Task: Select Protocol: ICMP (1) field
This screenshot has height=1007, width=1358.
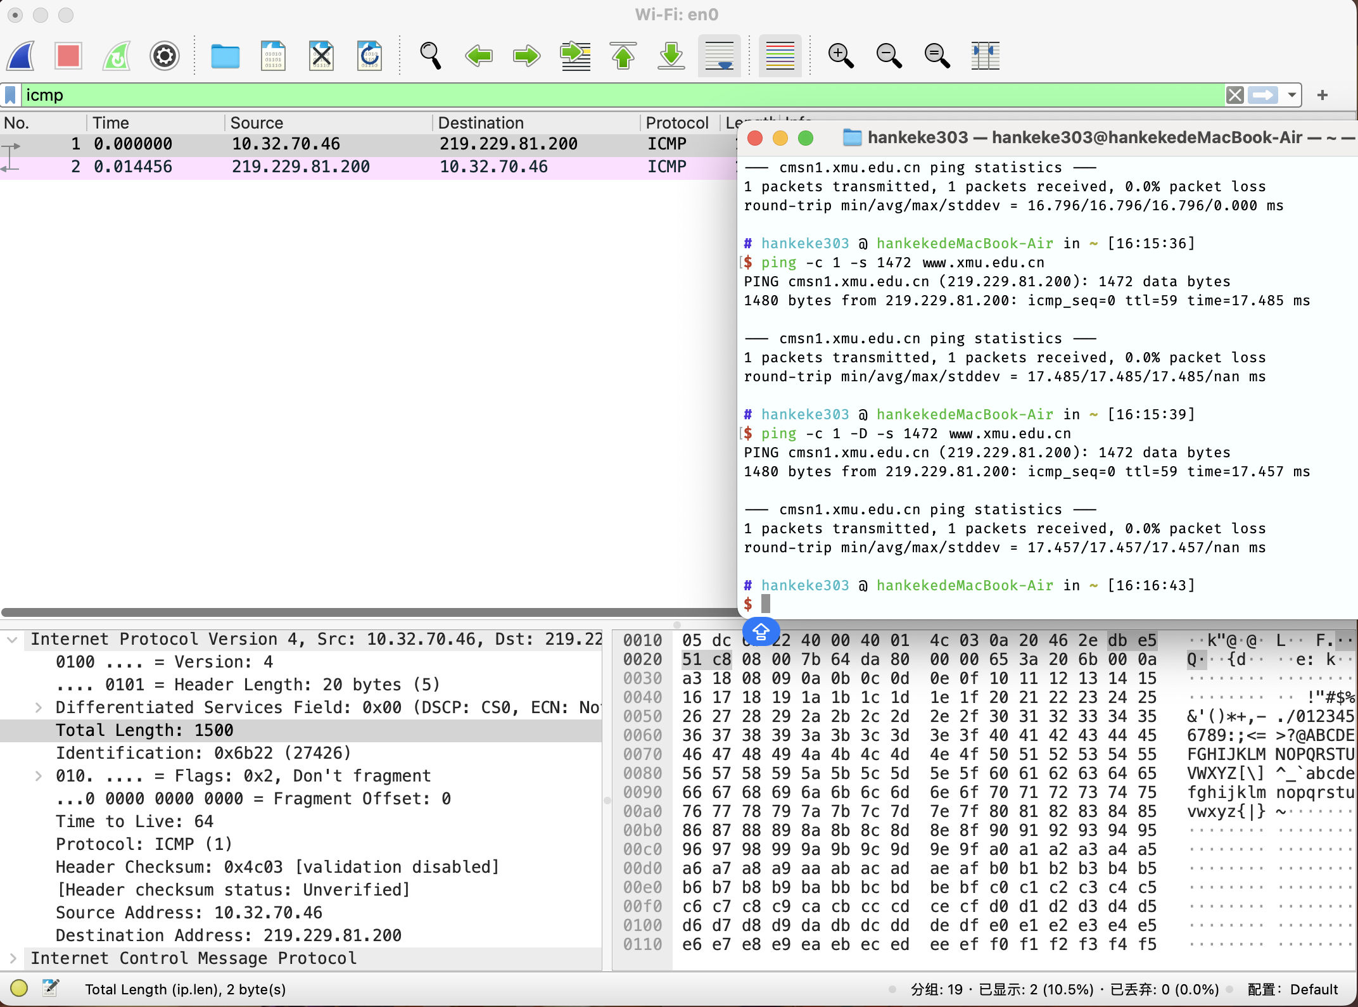Action: coord(301,845)
